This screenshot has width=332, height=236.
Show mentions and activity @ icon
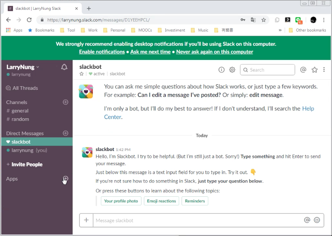pyautogui.click(x=303, y=70)
